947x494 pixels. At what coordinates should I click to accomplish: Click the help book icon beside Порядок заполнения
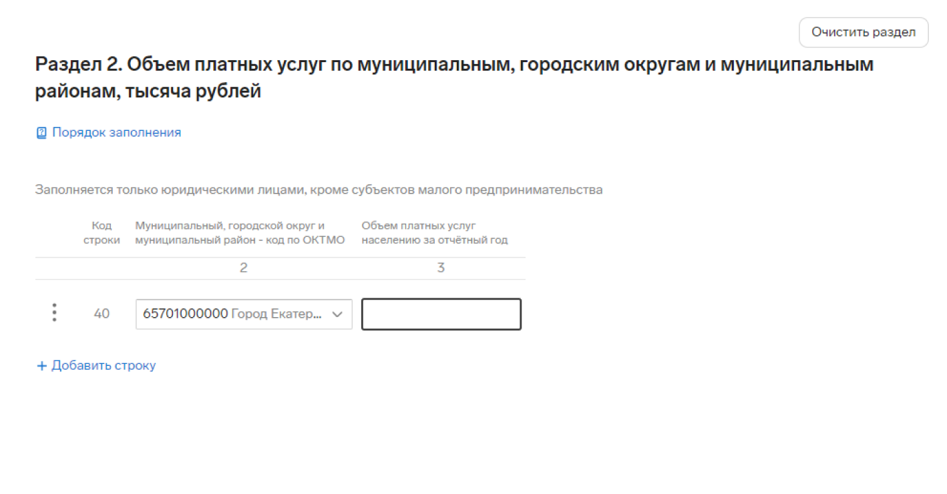point(41,133)
